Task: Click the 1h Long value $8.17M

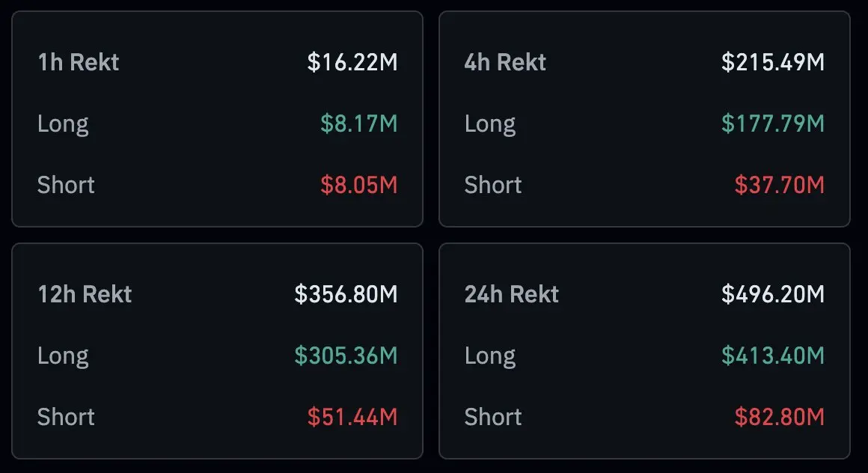Action: click(x=358, y=123)
